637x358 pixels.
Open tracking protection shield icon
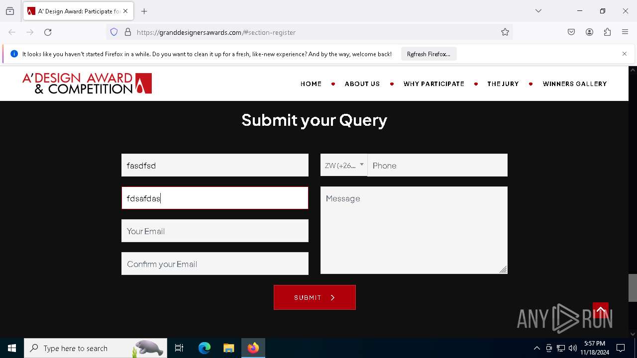pyautogui.click(x=114, y=32)
